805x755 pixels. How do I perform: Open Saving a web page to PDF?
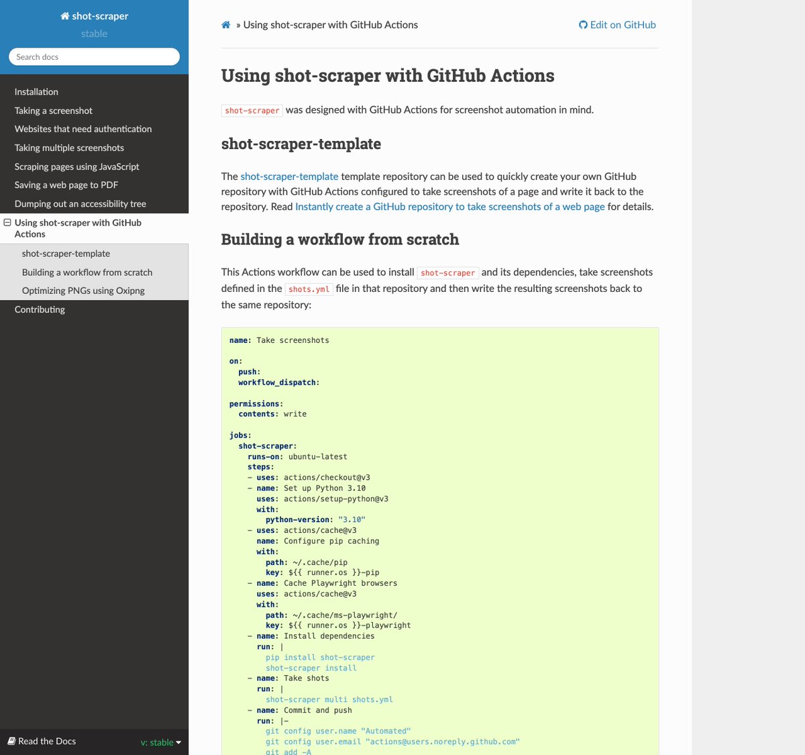(66, 185)
